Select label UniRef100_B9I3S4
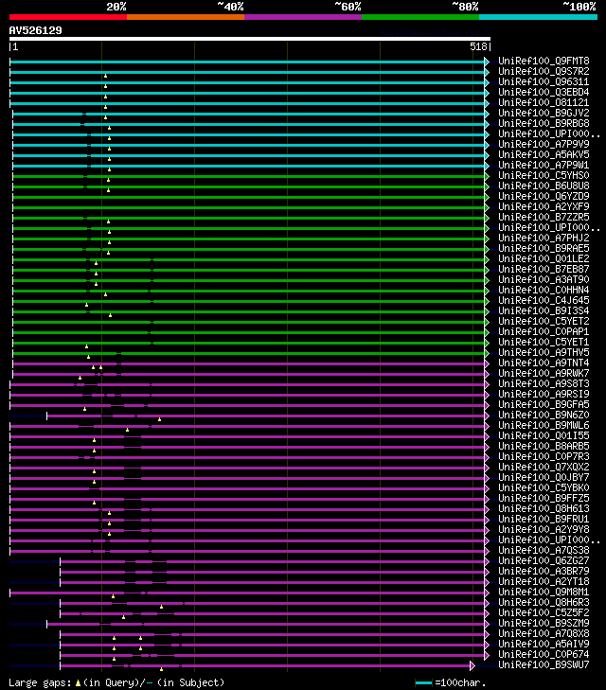 tap(544, 310)
